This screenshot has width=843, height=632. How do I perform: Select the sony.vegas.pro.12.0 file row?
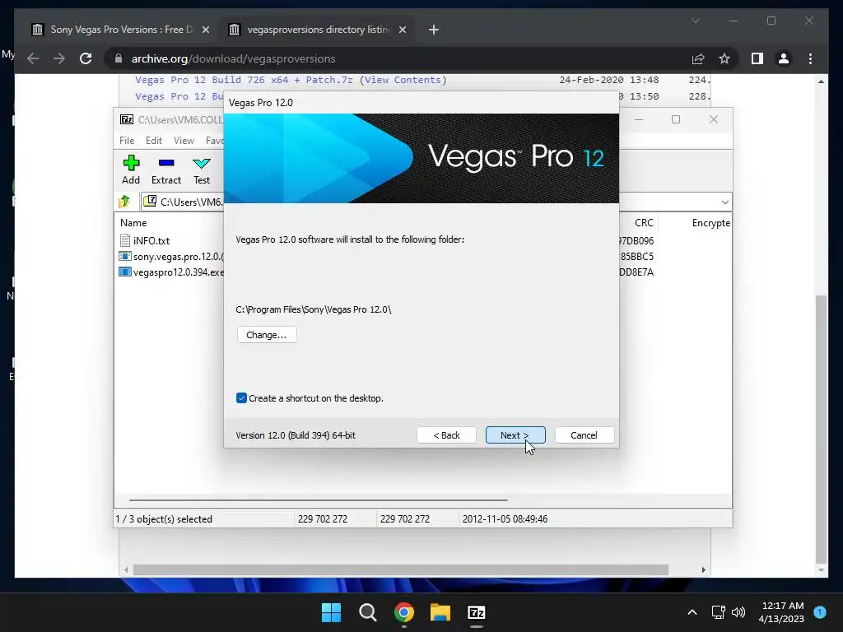171,257
